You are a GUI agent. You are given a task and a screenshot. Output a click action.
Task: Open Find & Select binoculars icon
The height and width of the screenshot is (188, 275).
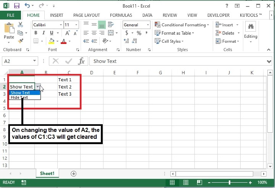[x=251, y=27]
